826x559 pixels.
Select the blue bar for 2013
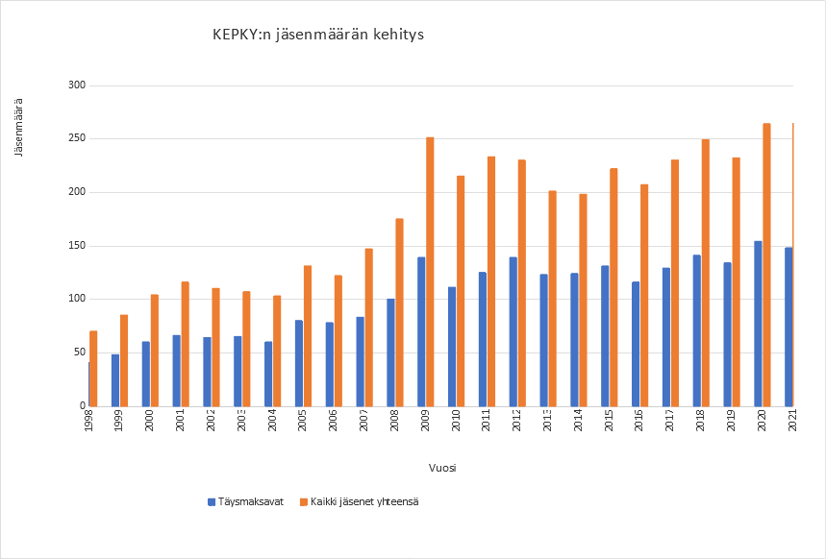(x=544, y=340)
